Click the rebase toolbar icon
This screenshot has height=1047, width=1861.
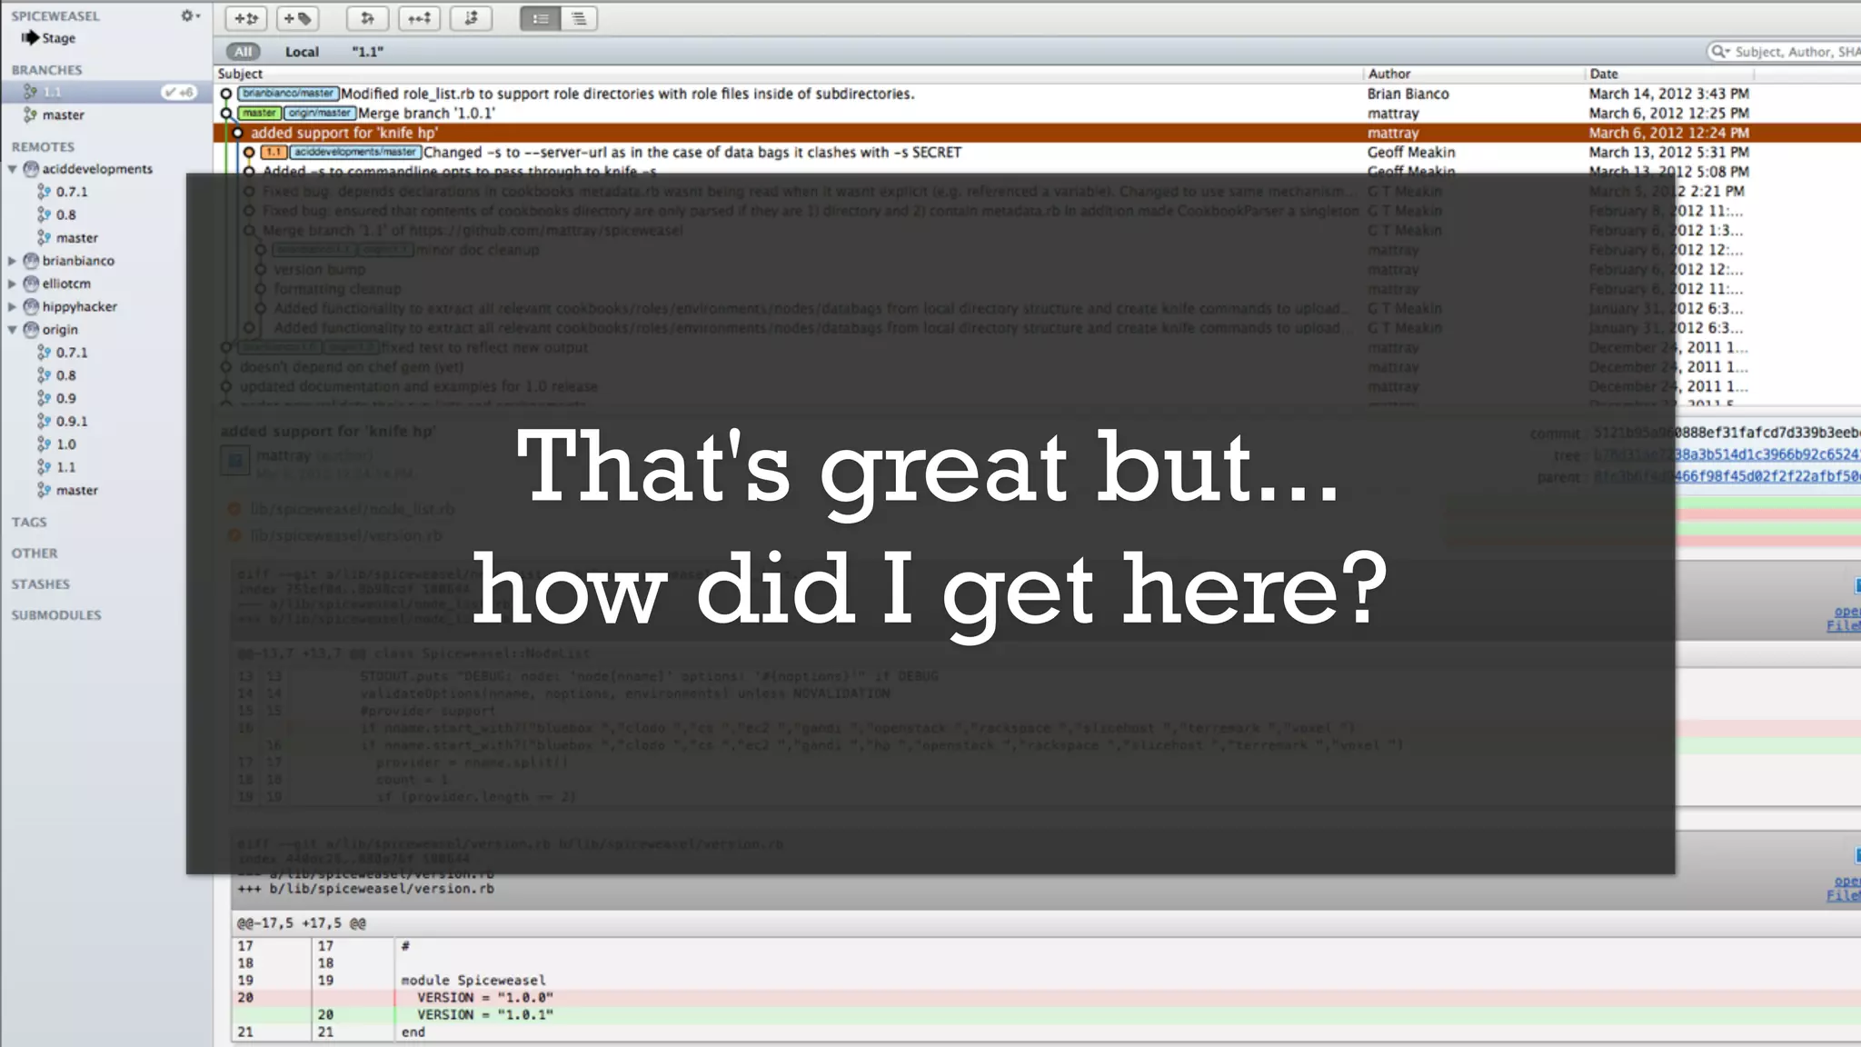tap(471, 18)
